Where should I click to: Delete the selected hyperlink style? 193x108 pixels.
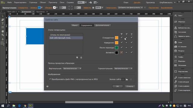click(x=81, y=58)
